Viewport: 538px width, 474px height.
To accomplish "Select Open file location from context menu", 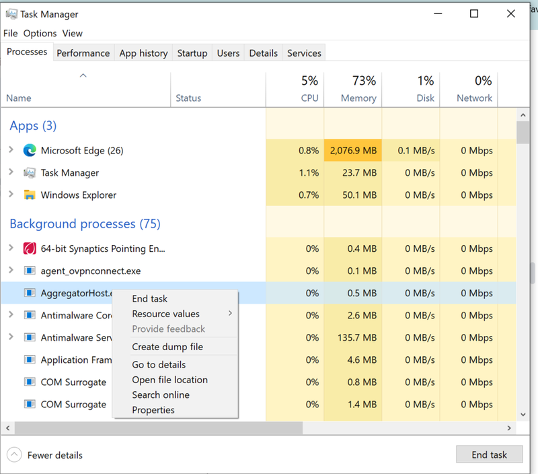I will pos(169,380).
